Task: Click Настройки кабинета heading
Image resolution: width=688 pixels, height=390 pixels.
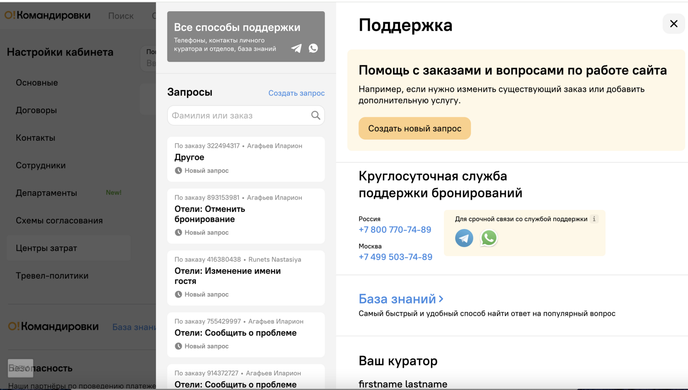Action: coord(60,52)
